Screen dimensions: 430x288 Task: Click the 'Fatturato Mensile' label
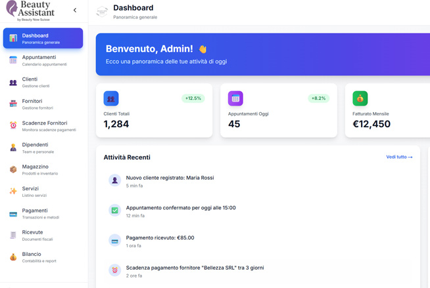pyautogui.click(x=370, y=113)
